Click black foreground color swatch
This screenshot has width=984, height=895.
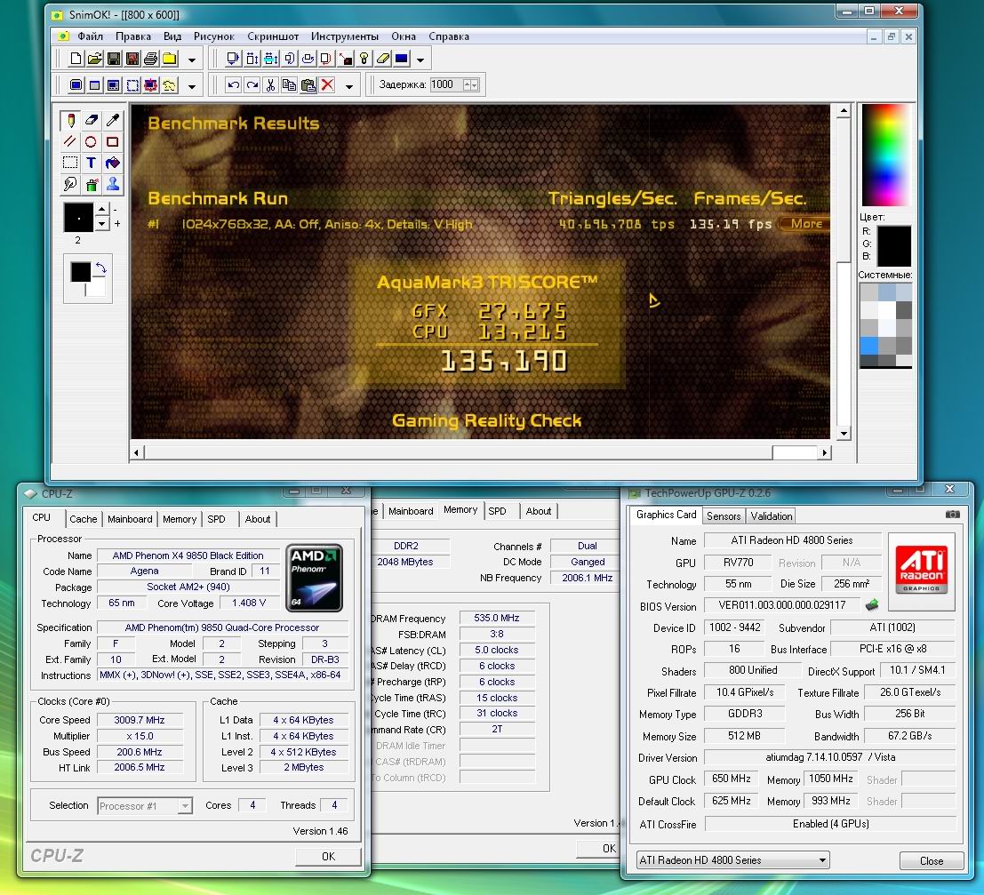[x=80, y=272]
